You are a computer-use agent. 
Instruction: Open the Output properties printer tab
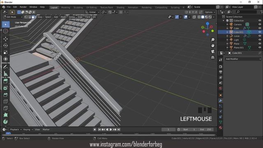point(221,72)
